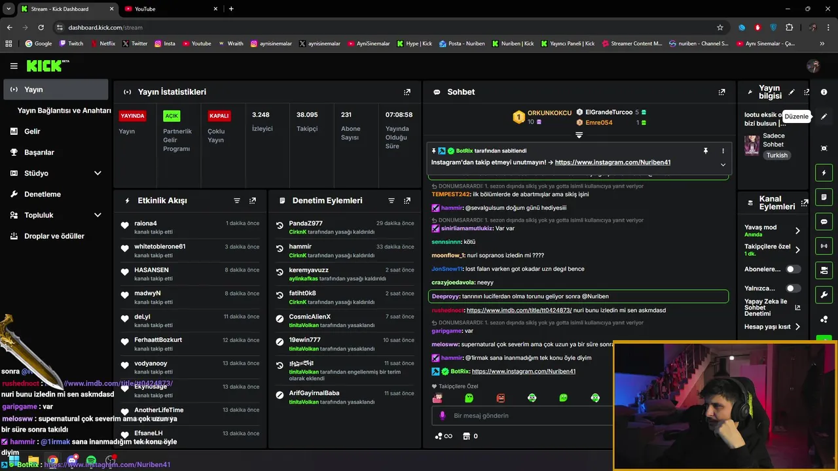Open a new browser tab
Screen dimensions: 838x471
231,9
